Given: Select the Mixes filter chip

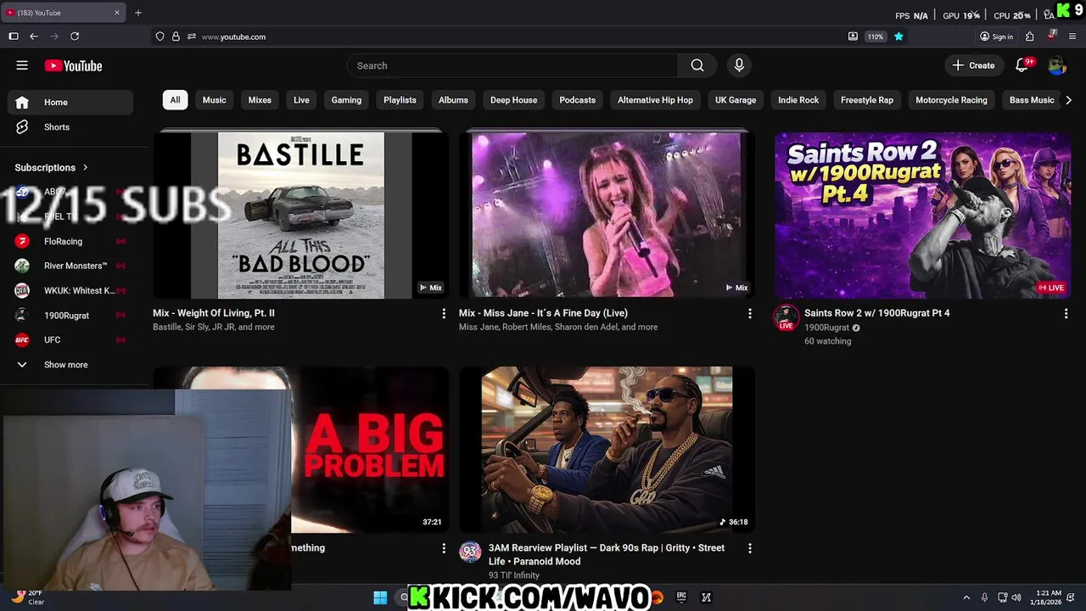Looking at the screenshot, I should click(260, 100).
